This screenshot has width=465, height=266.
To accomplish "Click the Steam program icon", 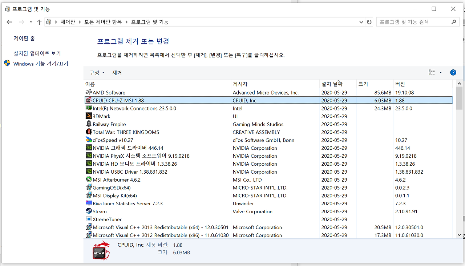I will 89,211.
